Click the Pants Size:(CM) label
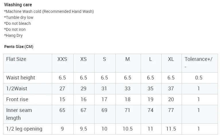 point(19,47)
